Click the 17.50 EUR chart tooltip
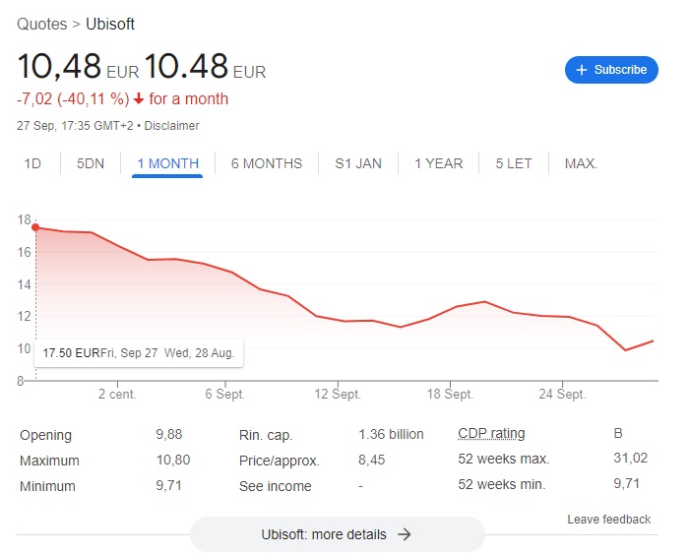Viewport: 689px width, 555px height. point(139,353)
